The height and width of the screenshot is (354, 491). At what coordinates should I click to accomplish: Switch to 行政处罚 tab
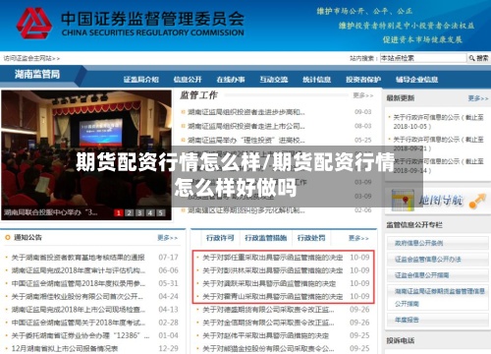(311, 238)
